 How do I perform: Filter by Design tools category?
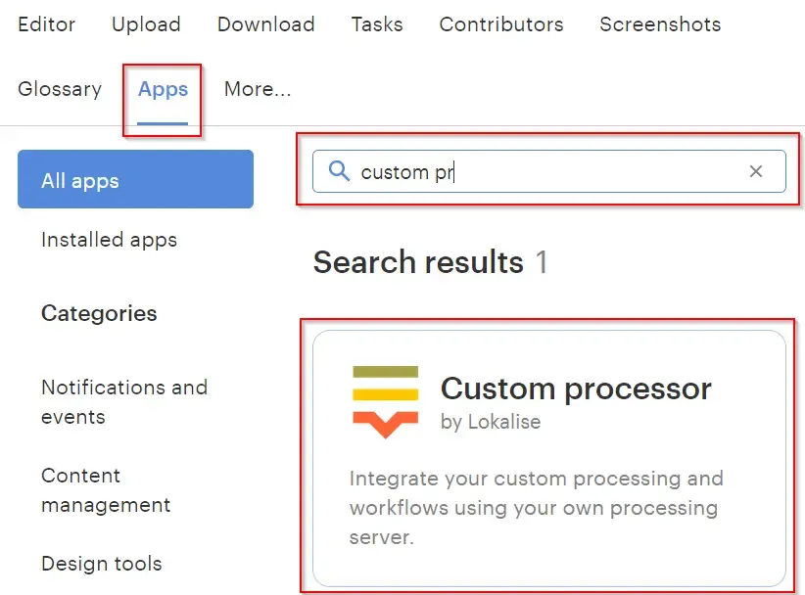102,564
